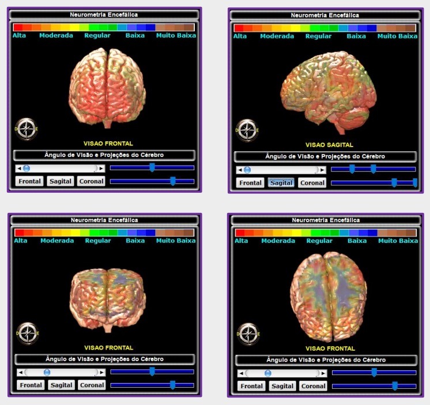Click 'VISAO SAGITAL' label
The image size is (430, 405).
[x=329, y=145]
